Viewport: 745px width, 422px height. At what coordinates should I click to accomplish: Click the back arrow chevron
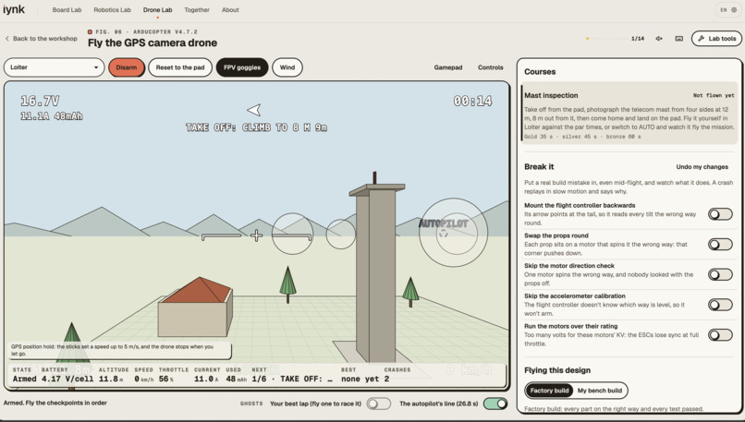(7, 39)
